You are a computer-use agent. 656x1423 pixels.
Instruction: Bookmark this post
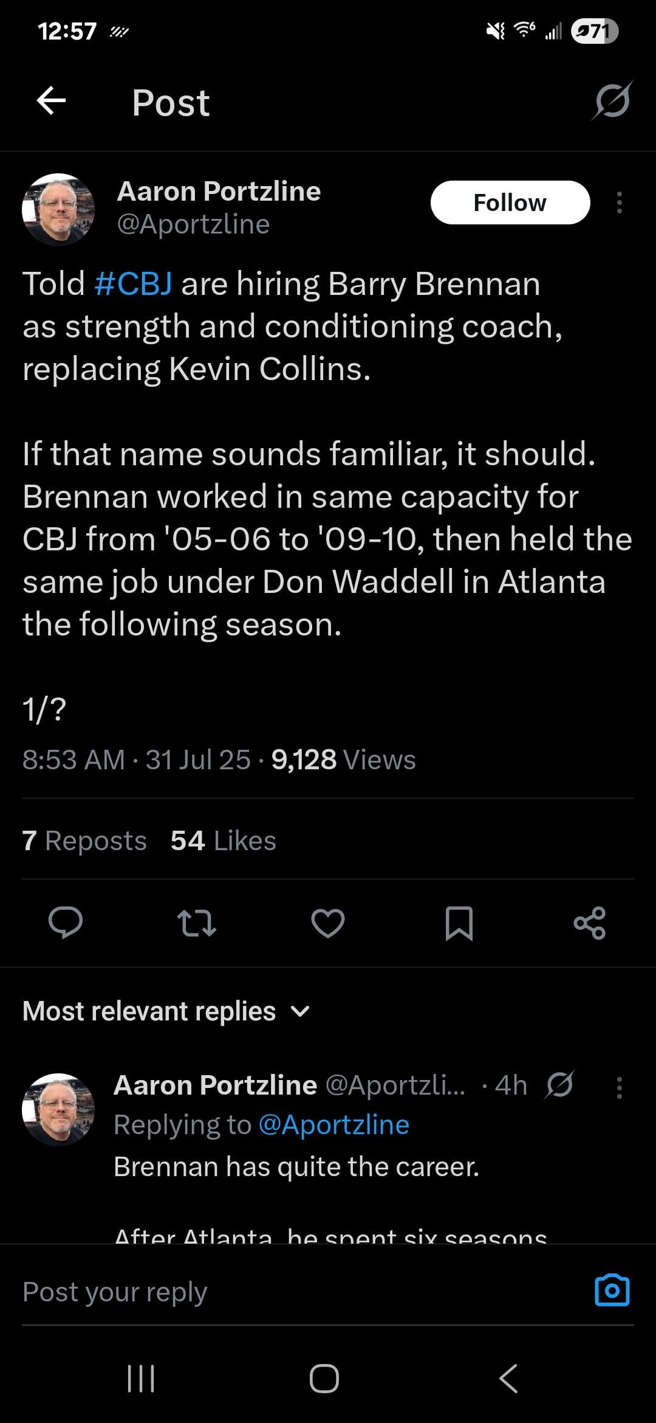click(x=459, y=923)
